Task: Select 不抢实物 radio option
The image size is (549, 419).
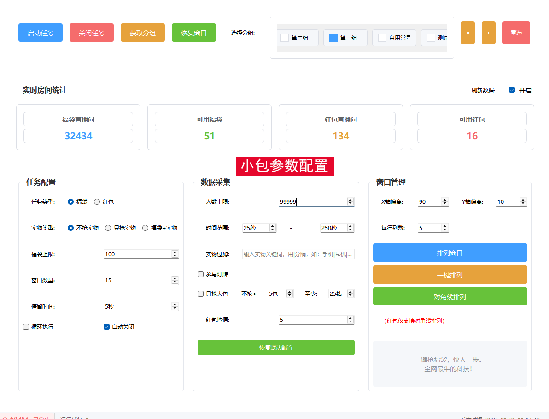Action: pyautogui.click(x=71, y=228)
